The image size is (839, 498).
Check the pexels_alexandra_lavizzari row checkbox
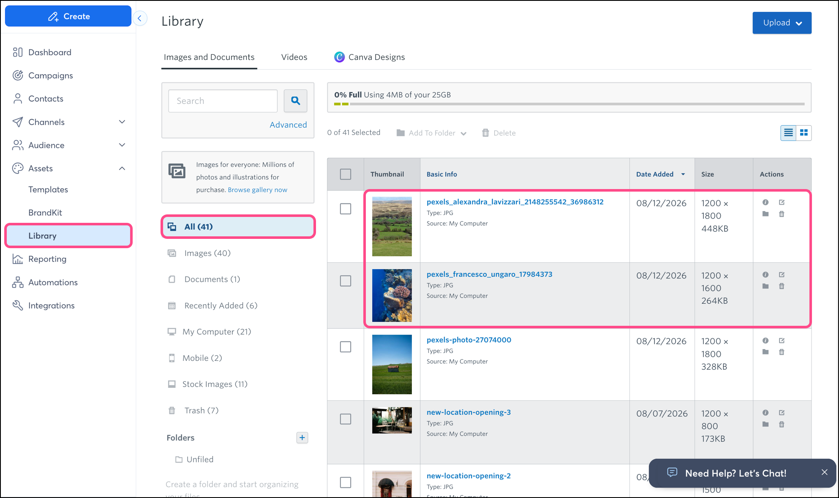click(346, 208)
